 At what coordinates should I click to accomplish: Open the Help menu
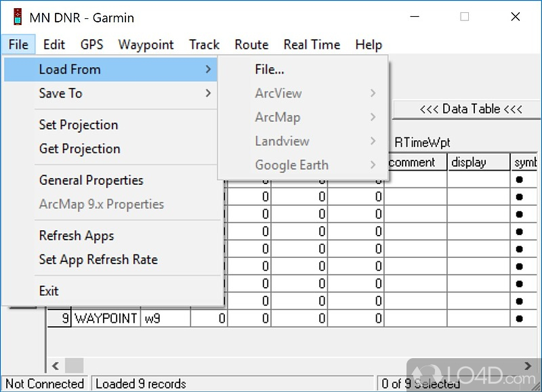point(369,45)
